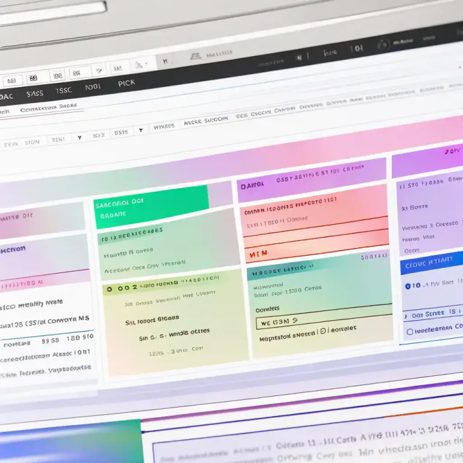Click the green SABCDROL DOI card header
This screenshot has width=463, height=463.
(x=151, y=207)
